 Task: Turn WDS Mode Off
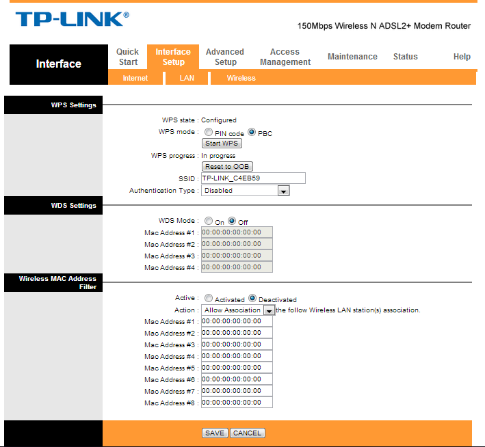point(232,221)
